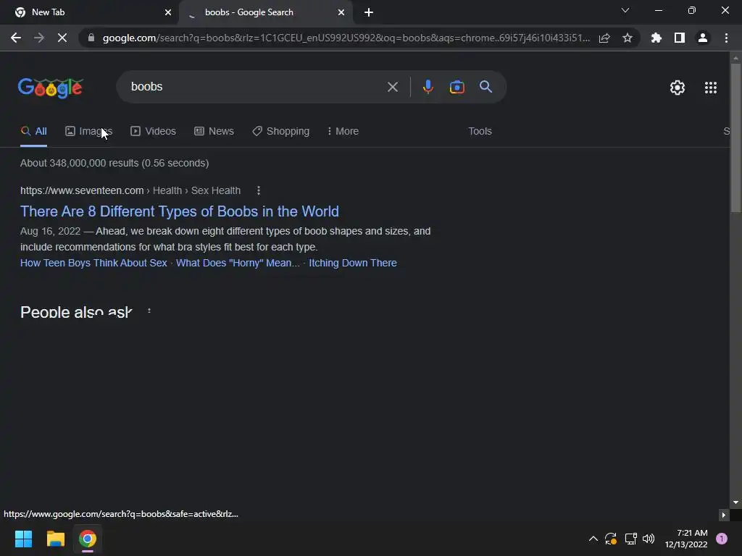Open the second sitelink under the result
The width and height of the screenshot is (742, 556).
pos(238,263)
